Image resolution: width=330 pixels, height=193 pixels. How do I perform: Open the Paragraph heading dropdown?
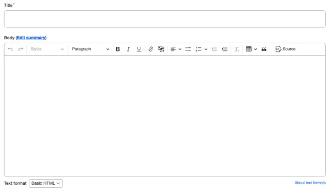(91, 49)
